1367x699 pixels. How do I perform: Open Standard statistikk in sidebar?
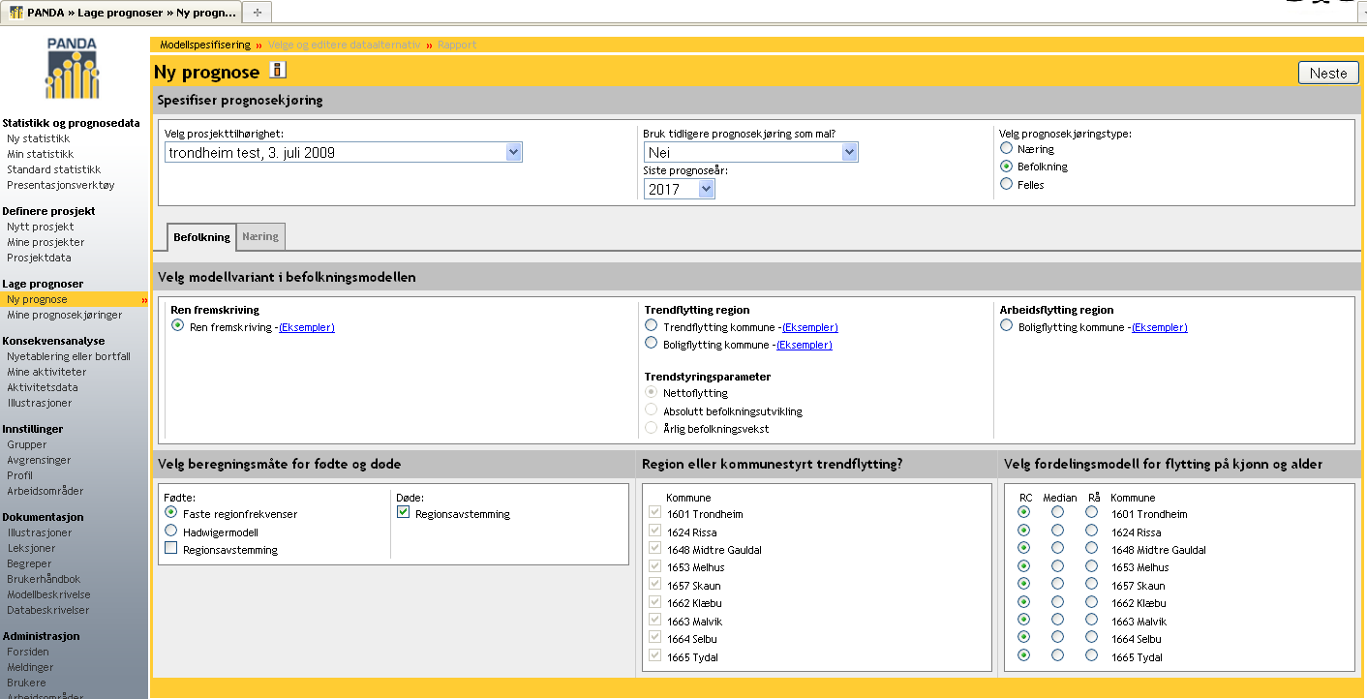[x=53, y=169]
